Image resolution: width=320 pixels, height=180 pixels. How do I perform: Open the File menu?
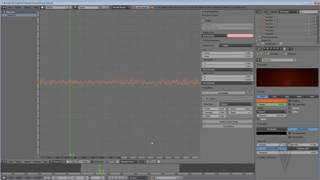pos(10,7)
